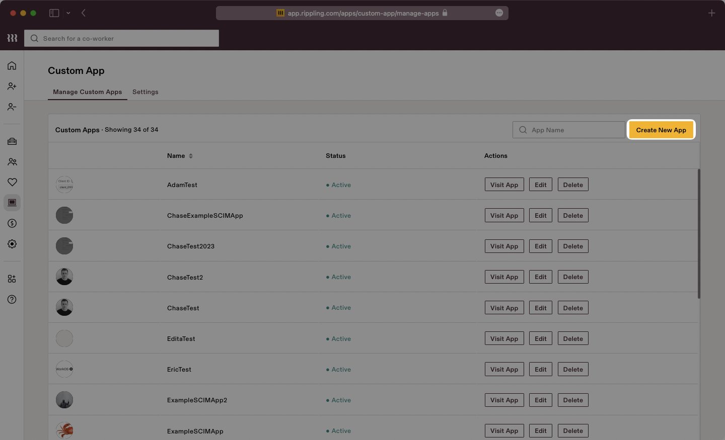Sort the table by the Name column
The height and width of the screenshot is (440, 725).
[179, 155]
